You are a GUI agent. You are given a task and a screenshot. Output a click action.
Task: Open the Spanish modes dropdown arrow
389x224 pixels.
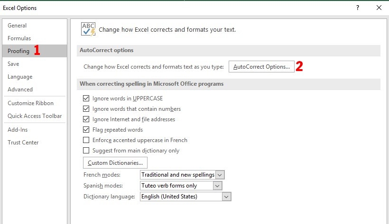(217, 186)
